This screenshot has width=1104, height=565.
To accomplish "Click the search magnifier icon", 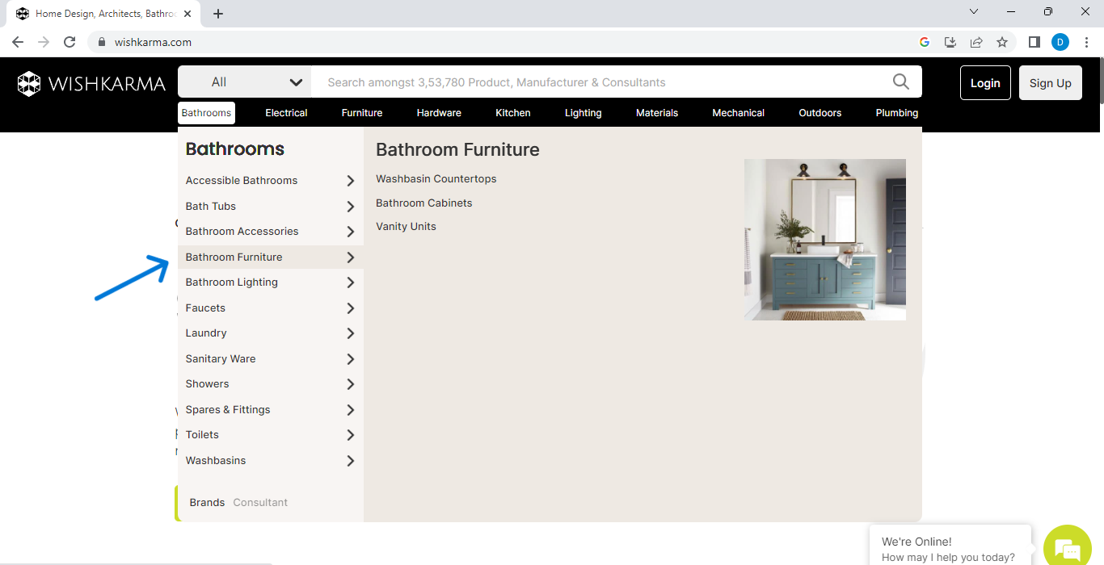I will (x=900, y=82).
